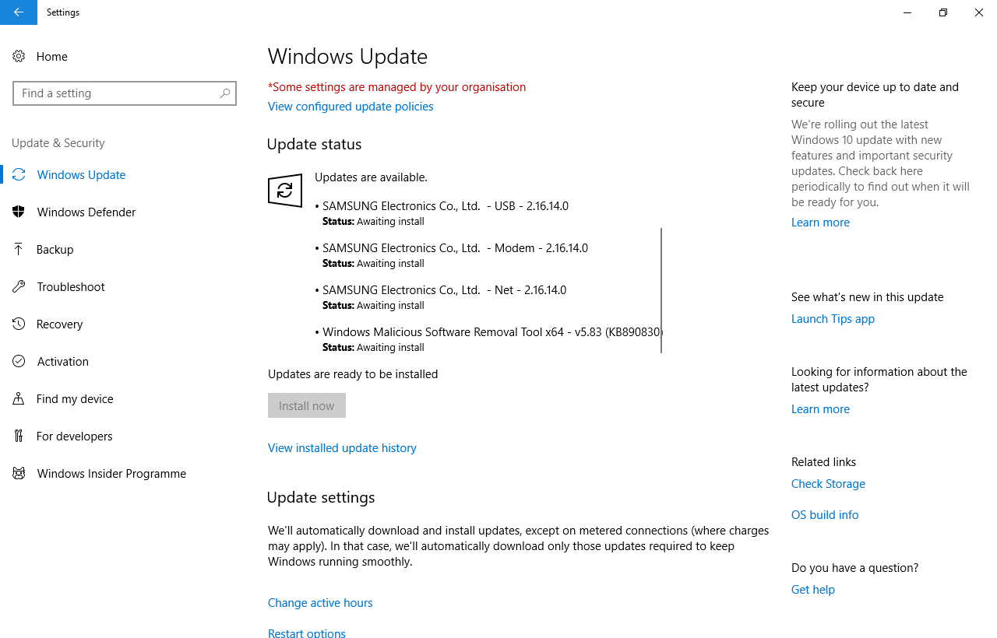Click the For developers tools icon

coord(19,436)
